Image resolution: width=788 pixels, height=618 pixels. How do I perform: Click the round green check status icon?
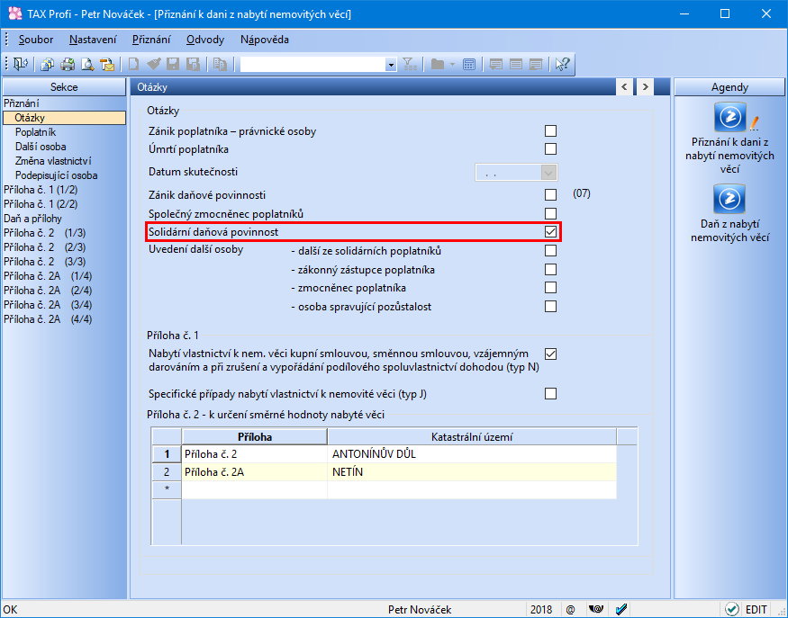731,610
